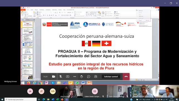Click Skype icon in shared taskbar
This screenshot has width=179, height=101.
pyautogui.click(x=53, y=83)
